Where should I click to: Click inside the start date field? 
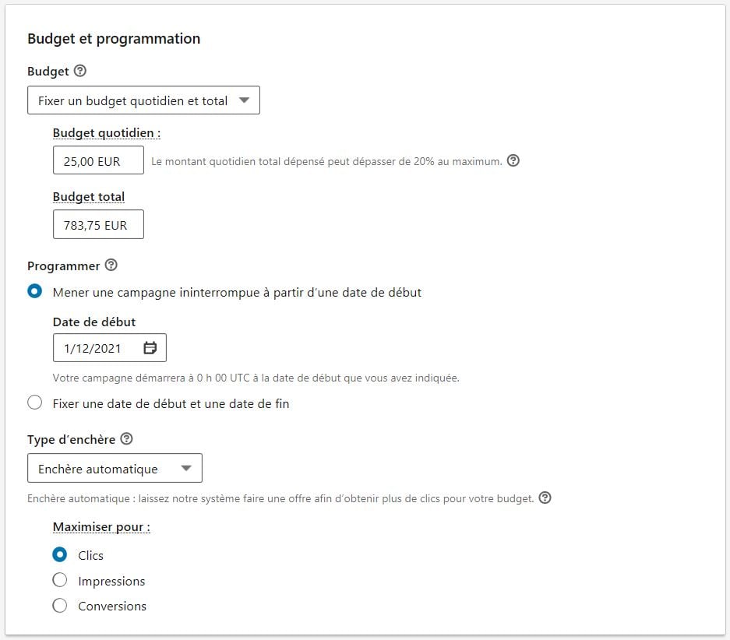tap(93, 347)
